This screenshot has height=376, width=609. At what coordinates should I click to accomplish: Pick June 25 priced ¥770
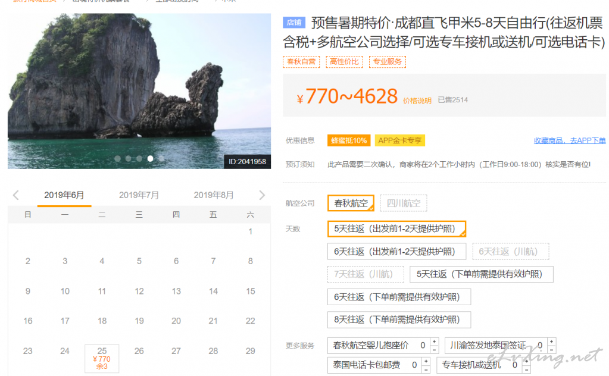[102, 358]
